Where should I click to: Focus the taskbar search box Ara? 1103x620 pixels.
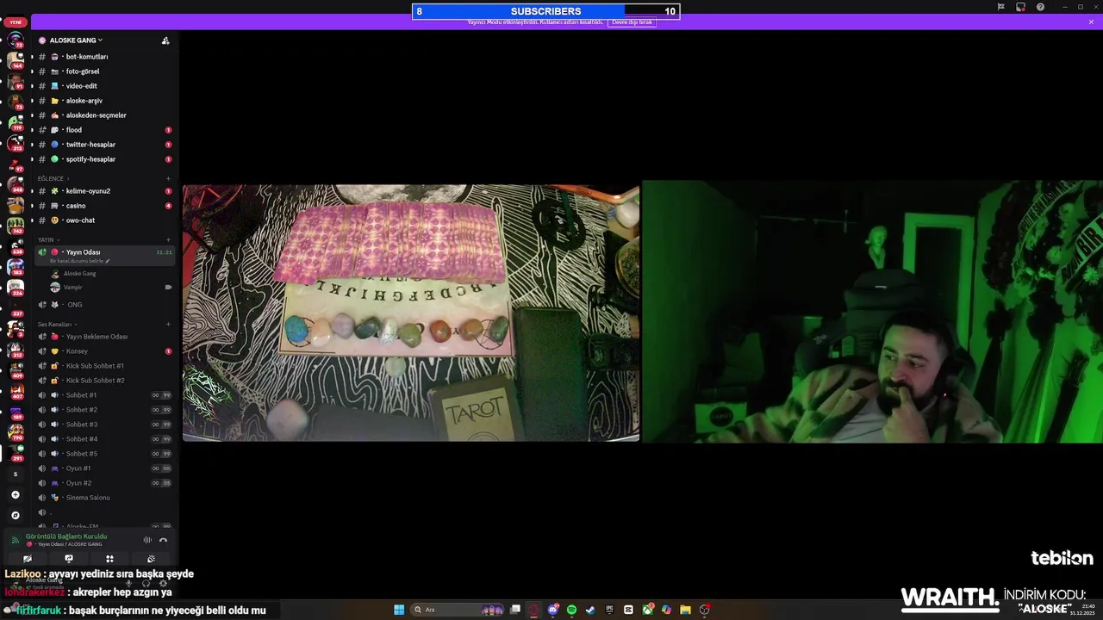click(458, 610)
